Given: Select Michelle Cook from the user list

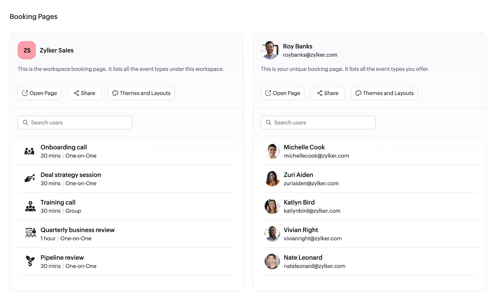Looking at the screenshot, I should (x=304, y=151).
